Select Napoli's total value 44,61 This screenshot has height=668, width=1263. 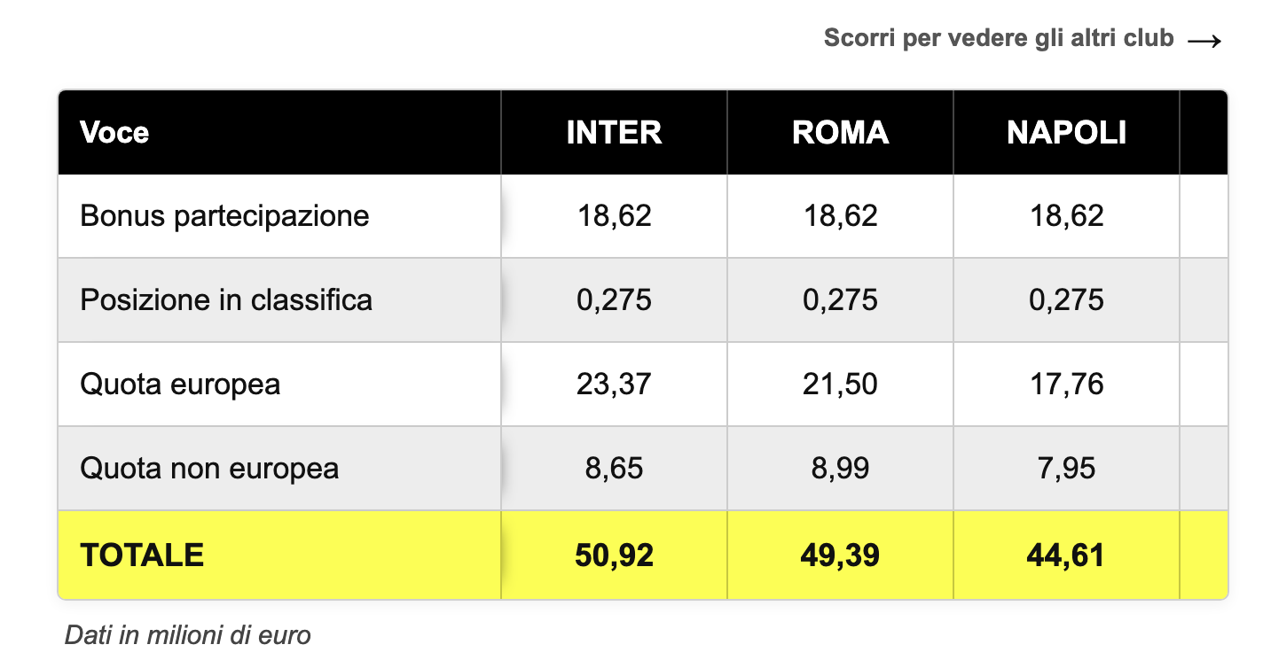click(1066, 555)
